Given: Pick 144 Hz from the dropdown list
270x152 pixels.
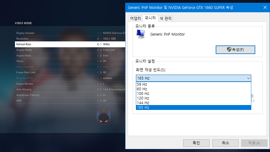Looking at the screenshot, I should tap(194, 103).
